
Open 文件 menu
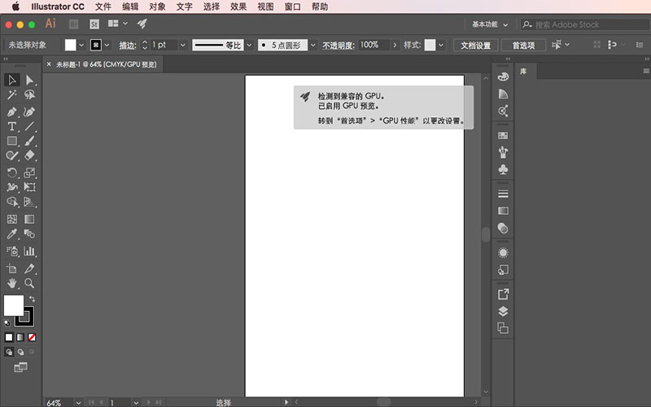103,7
